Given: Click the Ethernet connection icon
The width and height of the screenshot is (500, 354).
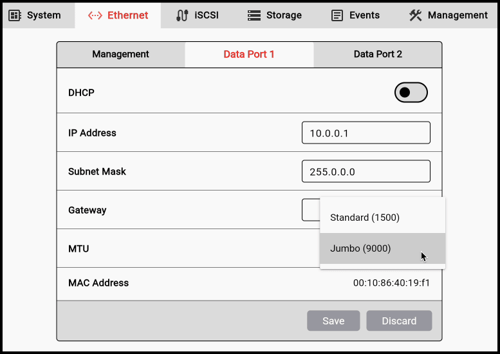Looking at the screenshot, I should pyautogui.click(x=95, y=15).
